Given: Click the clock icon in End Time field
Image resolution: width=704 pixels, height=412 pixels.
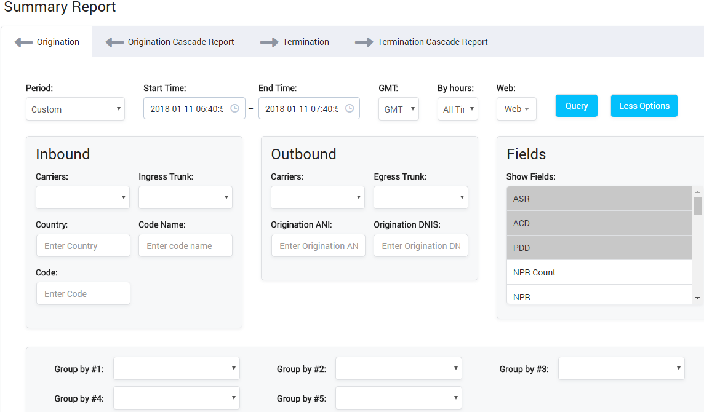Looking at the screenshot, I should (x=349, y=108).
